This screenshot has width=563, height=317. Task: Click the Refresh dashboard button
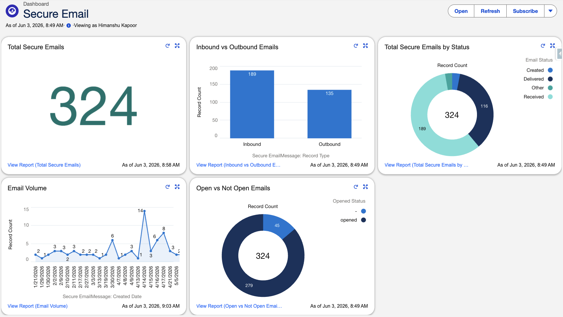(490, 11)
